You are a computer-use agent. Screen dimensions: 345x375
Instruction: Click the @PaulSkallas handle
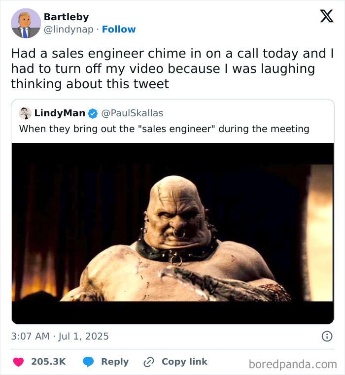click(132, 113)
